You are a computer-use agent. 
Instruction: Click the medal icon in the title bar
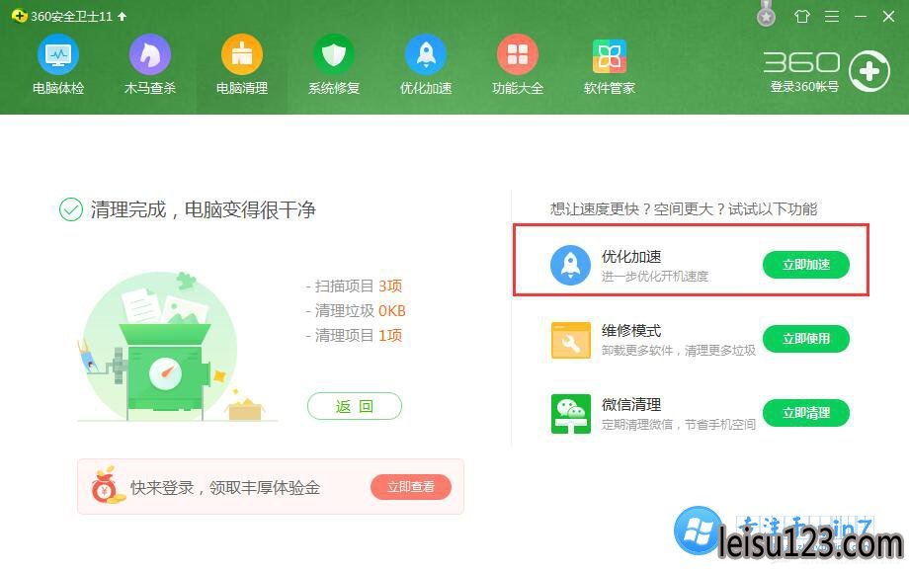767,14
